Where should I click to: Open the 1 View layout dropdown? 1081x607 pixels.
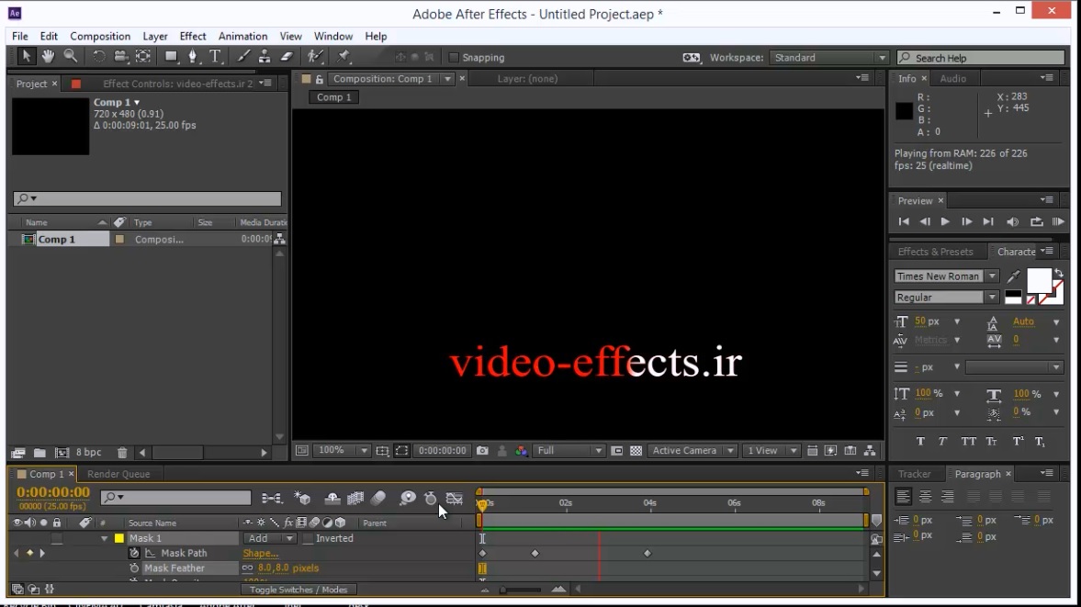pos(771,451)
